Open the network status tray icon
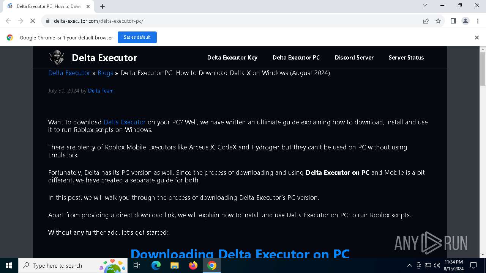486x273 pixels. coord(428,265)
